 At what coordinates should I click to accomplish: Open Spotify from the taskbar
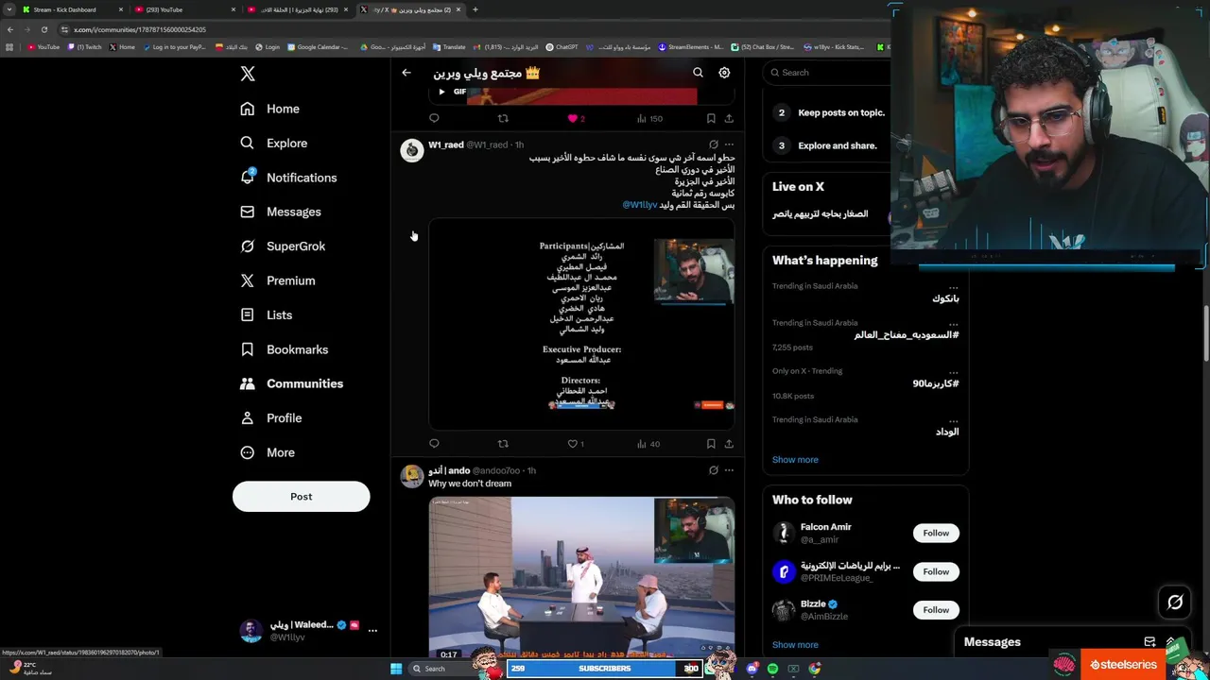coord(772,669)
